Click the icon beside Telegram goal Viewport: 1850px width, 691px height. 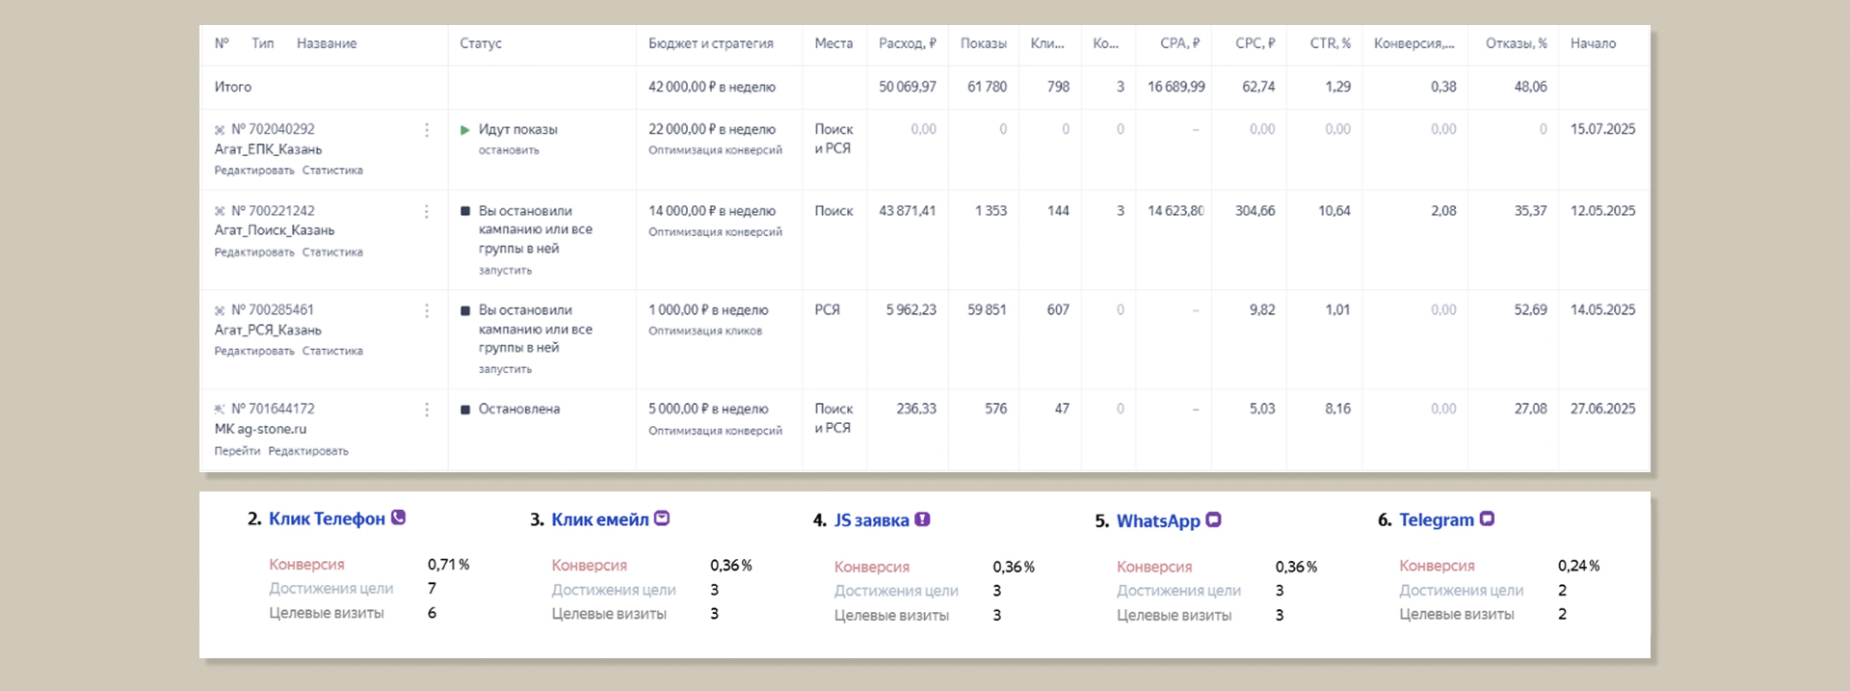(x=1487, y=518)
